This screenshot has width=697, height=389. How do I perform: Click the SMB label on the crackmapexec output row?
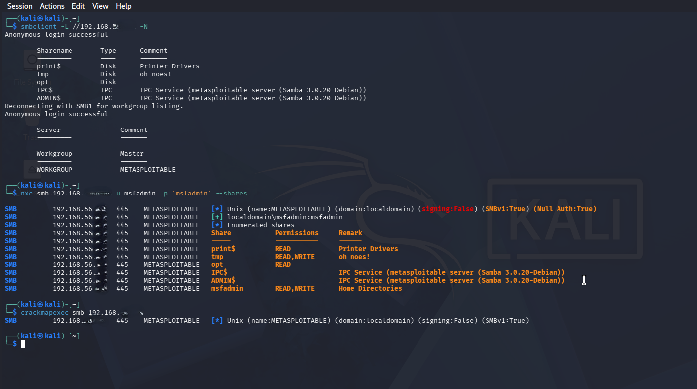pyautogui.click(x=11, y=321)
